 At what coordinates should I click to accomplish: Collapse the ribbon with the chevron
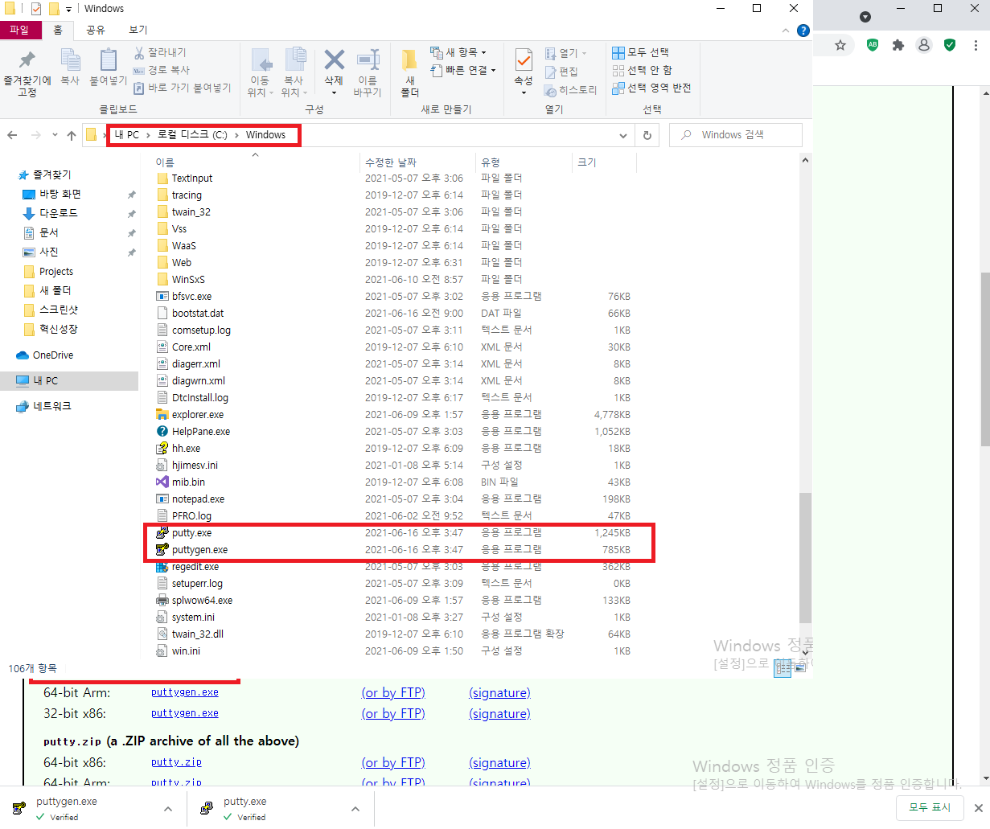[x=786, y=31]
